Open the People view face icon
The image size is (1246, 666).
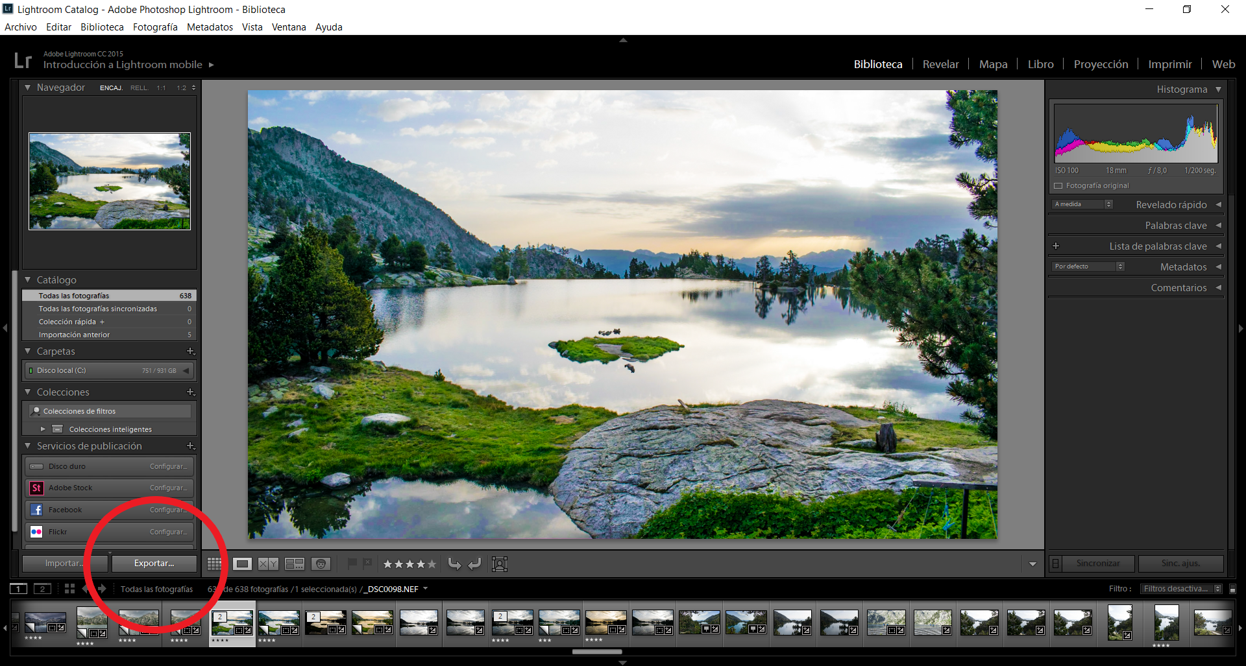point(321,564)
